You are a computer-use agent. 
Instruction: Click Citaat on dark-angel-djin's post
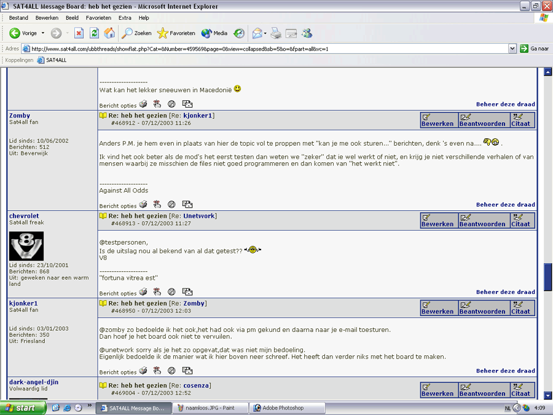[x=522, y=390]
